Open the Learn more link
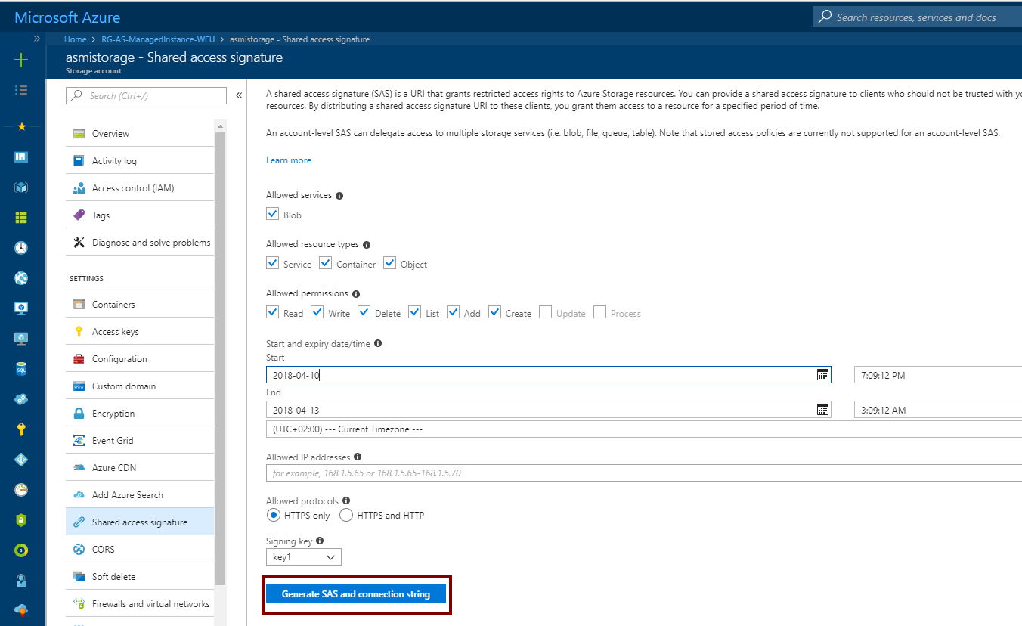Image resolution: width=1022 pixels, height=626 pixels. [x=289, y=160]
